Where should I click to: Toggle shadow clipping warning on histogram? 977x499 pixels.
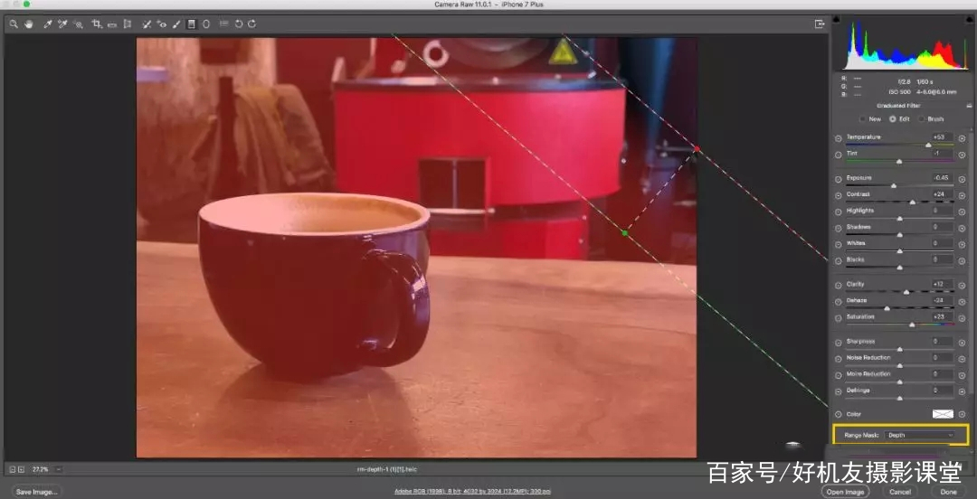pyautogui.click(x=836, y=21)
